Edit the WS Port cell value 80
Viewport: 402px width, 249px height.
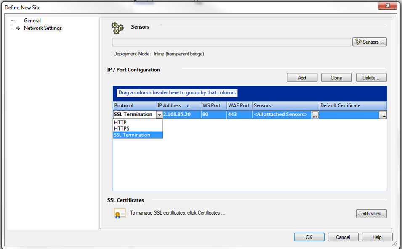(213, 115)
